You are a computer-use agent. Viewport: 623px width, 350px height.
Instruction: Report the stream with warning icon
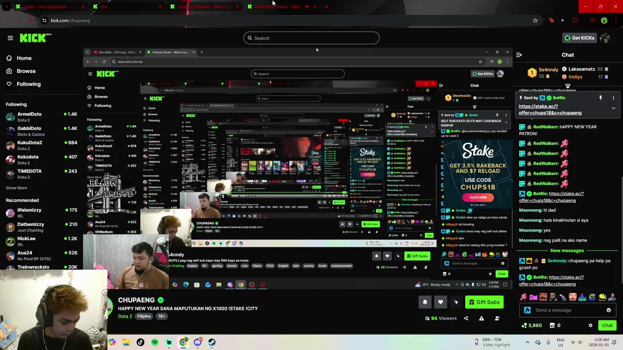coord(481,318)
